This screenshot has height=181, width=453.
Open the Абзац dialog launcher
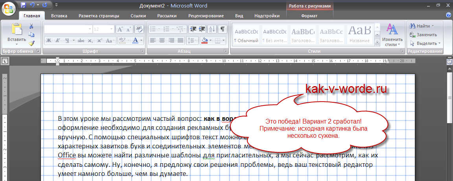coord(225,51)
